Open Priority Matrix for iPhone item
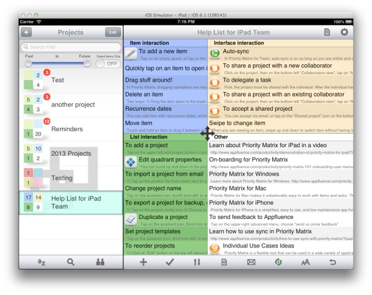 coord(280,205)
